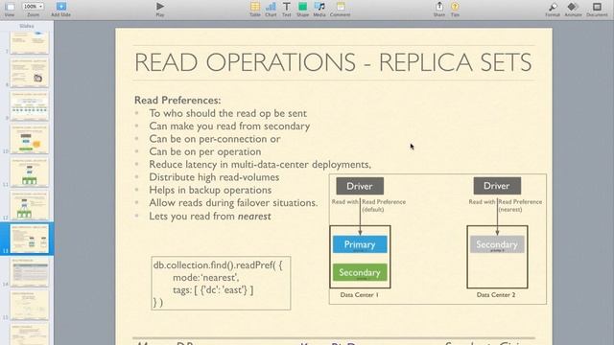Viewport: 614px width, 345px height.
Task: Add a Comment
Action: pyautogui.click(x=340, y=9)
